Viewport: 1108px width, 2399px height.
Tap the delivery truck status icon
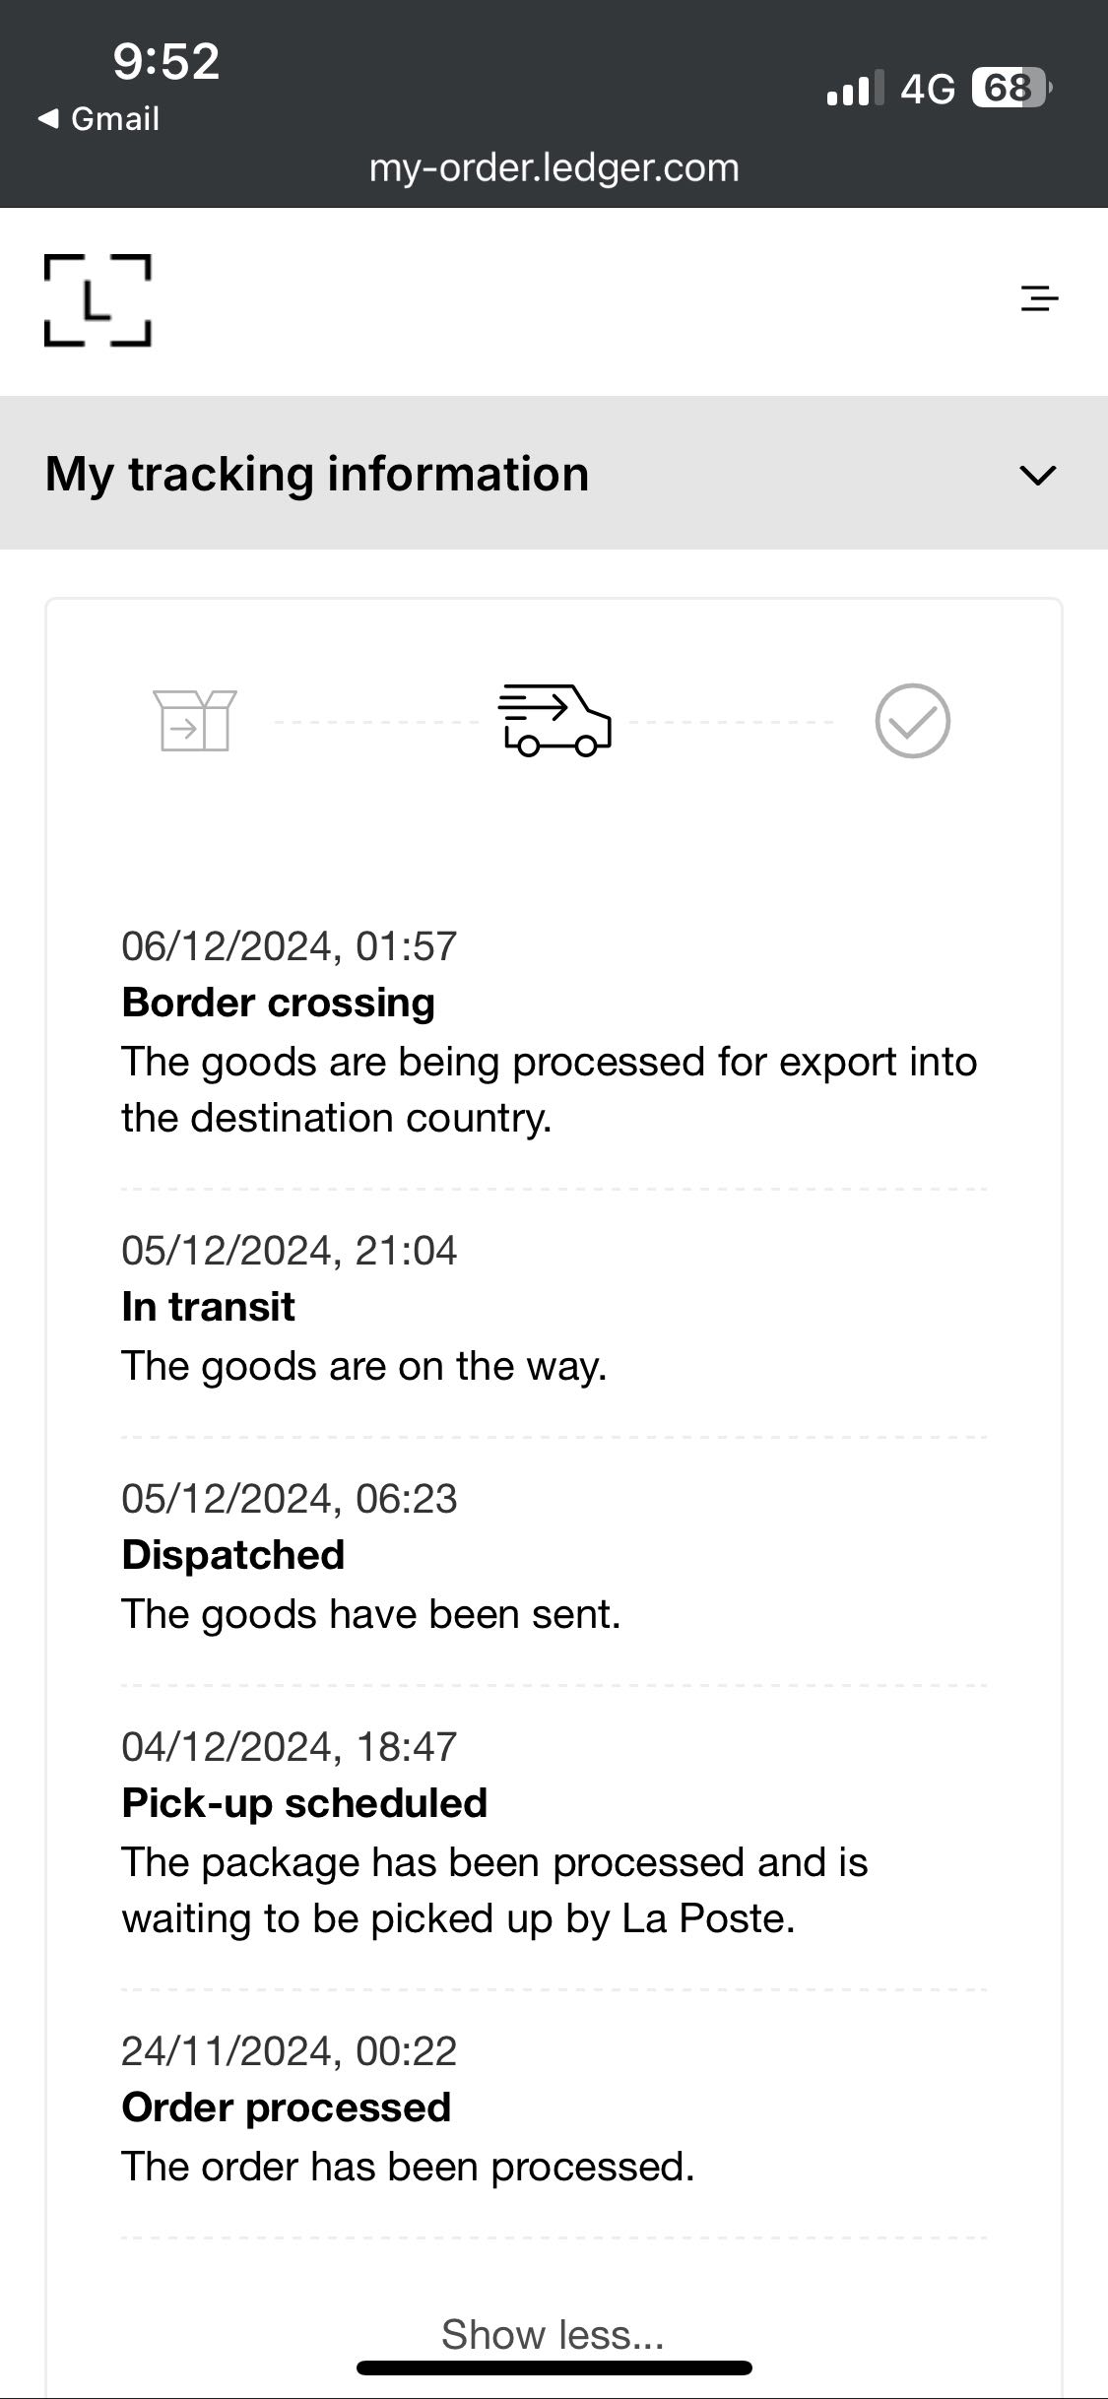coord(554,721)
